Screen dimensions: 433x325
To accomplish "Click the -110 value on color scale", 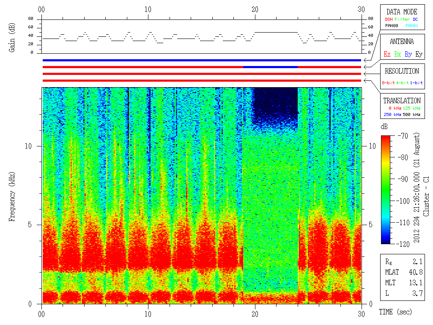I will point(404,222).
